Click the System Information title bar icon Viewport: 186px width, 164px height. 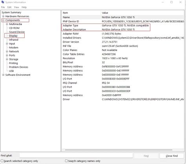[x=3, y=2]
